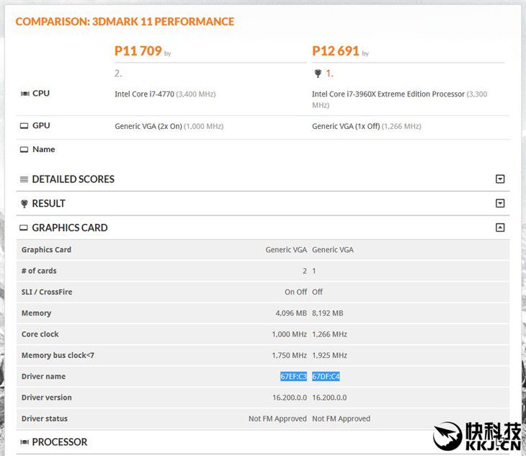Click Intel Core i7-4770 CPU text

(x=144, y=94)
